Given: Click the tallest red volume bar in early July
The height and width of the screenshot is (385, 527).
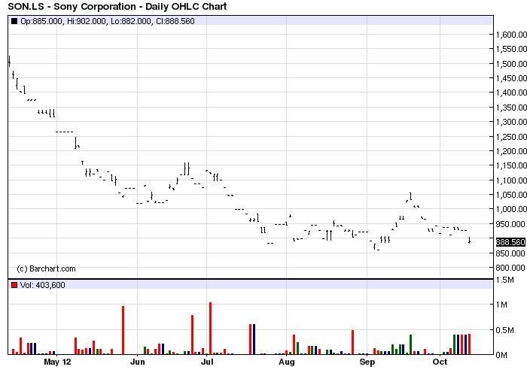Looking at the screenshot, I should tap(210, 329).
